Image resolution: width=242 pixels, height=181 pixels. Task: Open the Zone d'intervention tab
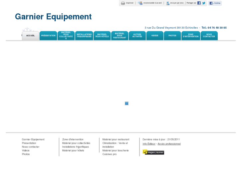point(191,36)
